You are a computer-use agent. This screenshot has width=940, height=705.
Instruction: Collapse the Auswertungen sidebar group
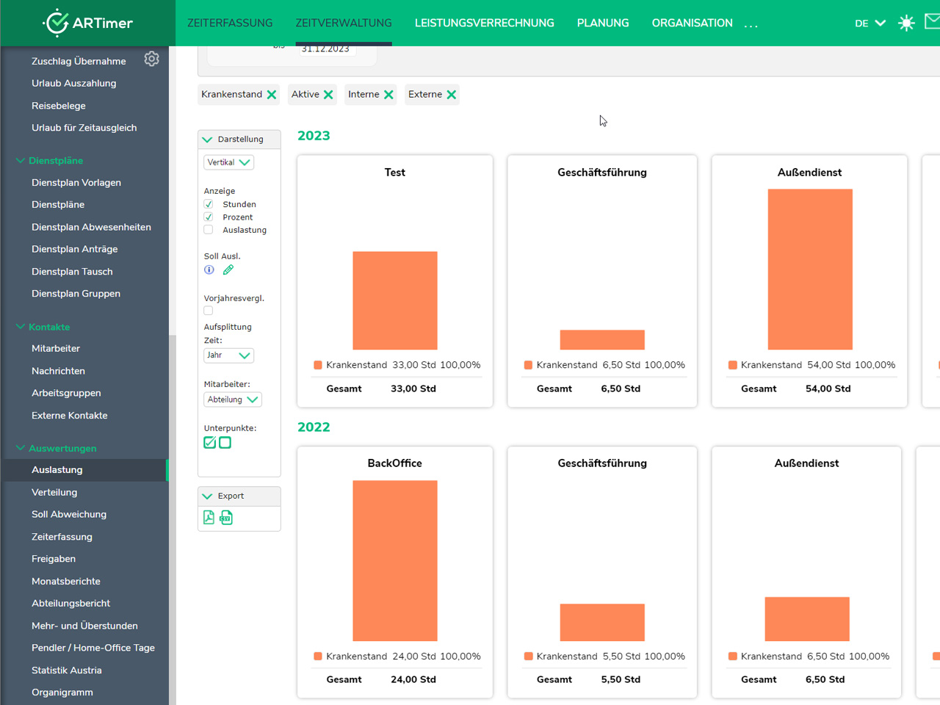coord(21,448)
